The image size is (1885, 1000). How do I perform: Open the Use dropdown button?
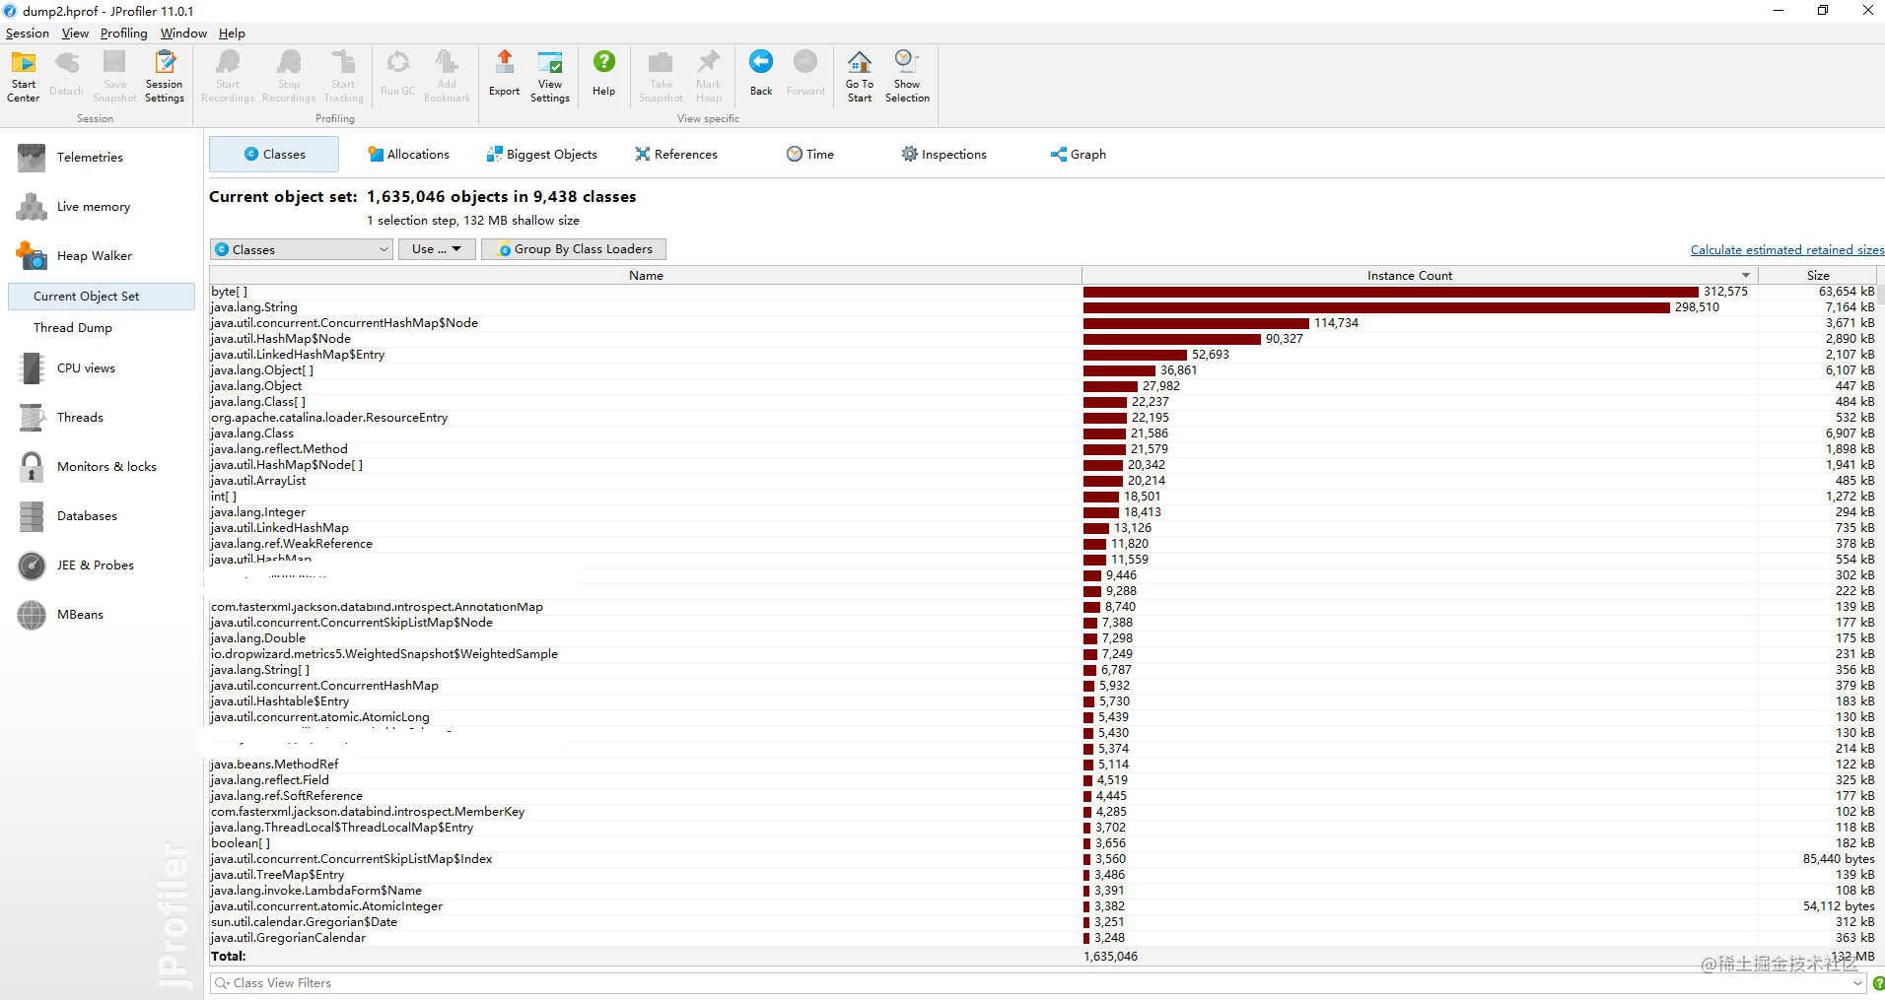437,249
